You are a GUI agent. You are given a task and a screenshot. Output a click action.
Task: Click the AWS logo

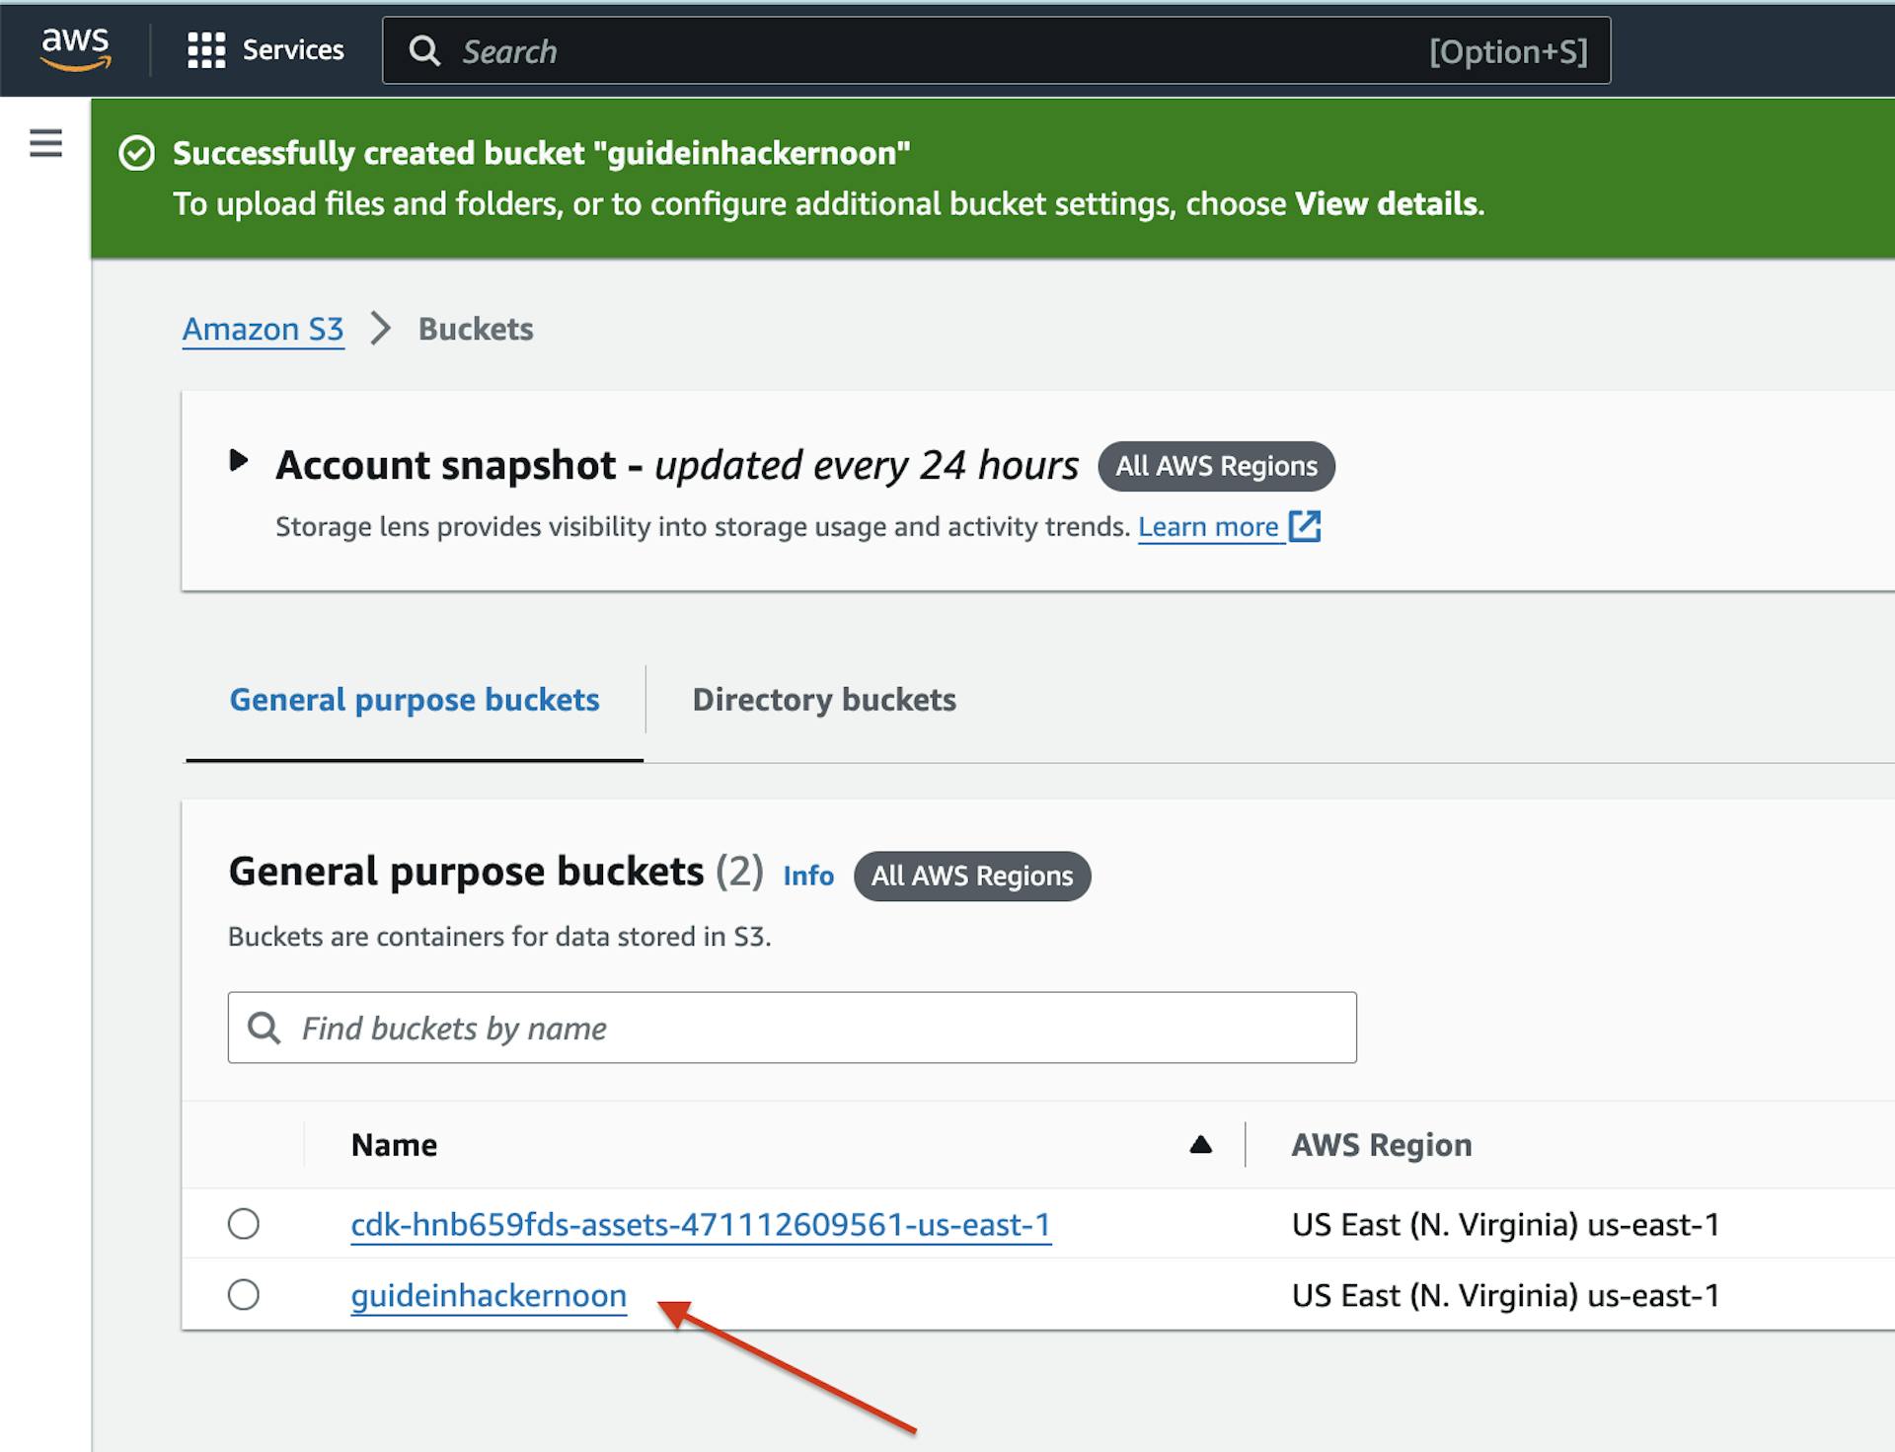pos(75,48)
